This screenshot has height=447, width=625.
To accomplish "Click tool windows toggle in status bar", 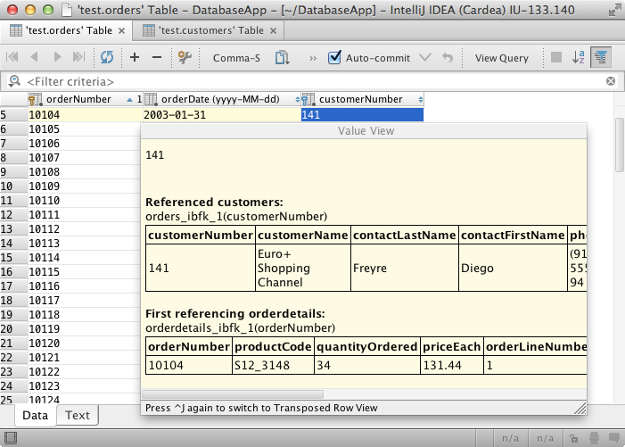I will [11, 438].
